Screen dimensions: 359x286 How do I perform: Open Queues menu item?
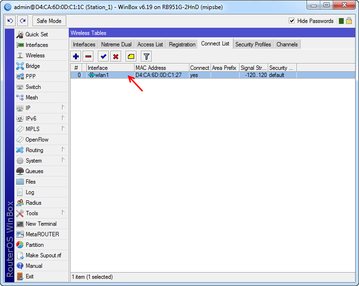pos(42,171)
